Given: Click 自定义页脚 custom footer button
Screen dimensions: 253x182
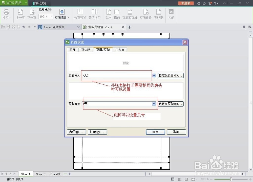Looking at the screenshot, I should (171, 104).
